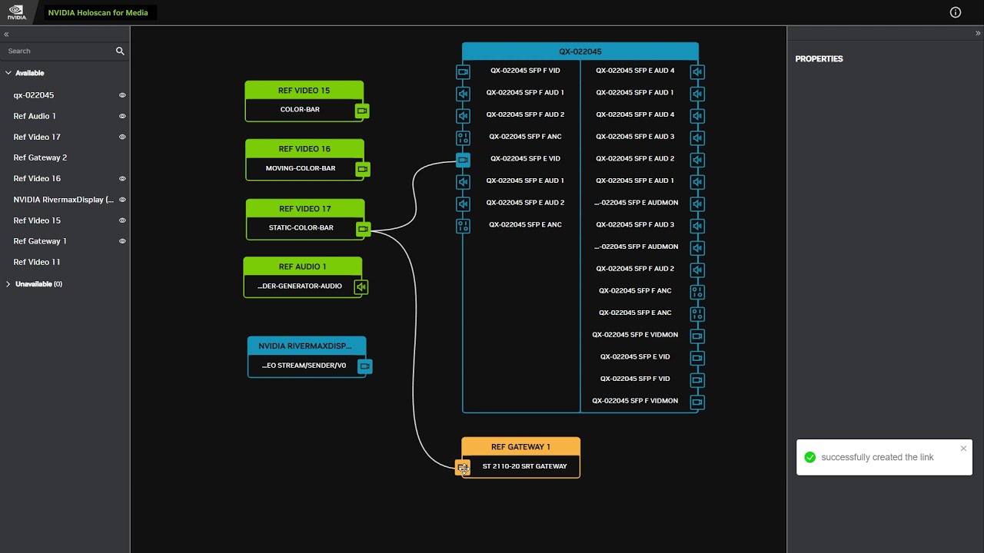Click the 'successfully created the link' message text

877,458
